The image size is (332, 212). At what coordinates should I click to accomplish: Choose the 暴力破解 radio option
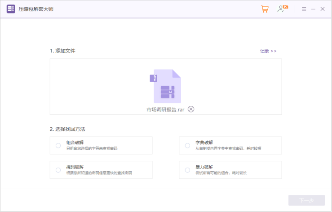tap(187, 170)
